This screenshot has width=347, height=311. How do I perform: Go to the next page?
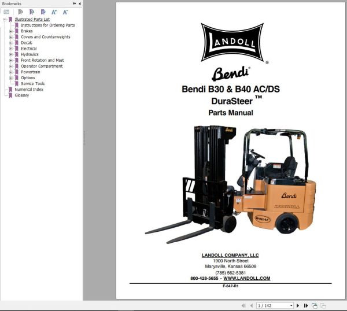298,306
